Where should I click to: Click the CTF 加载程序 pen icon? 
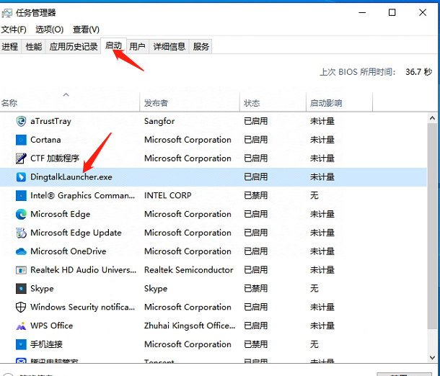21,158
